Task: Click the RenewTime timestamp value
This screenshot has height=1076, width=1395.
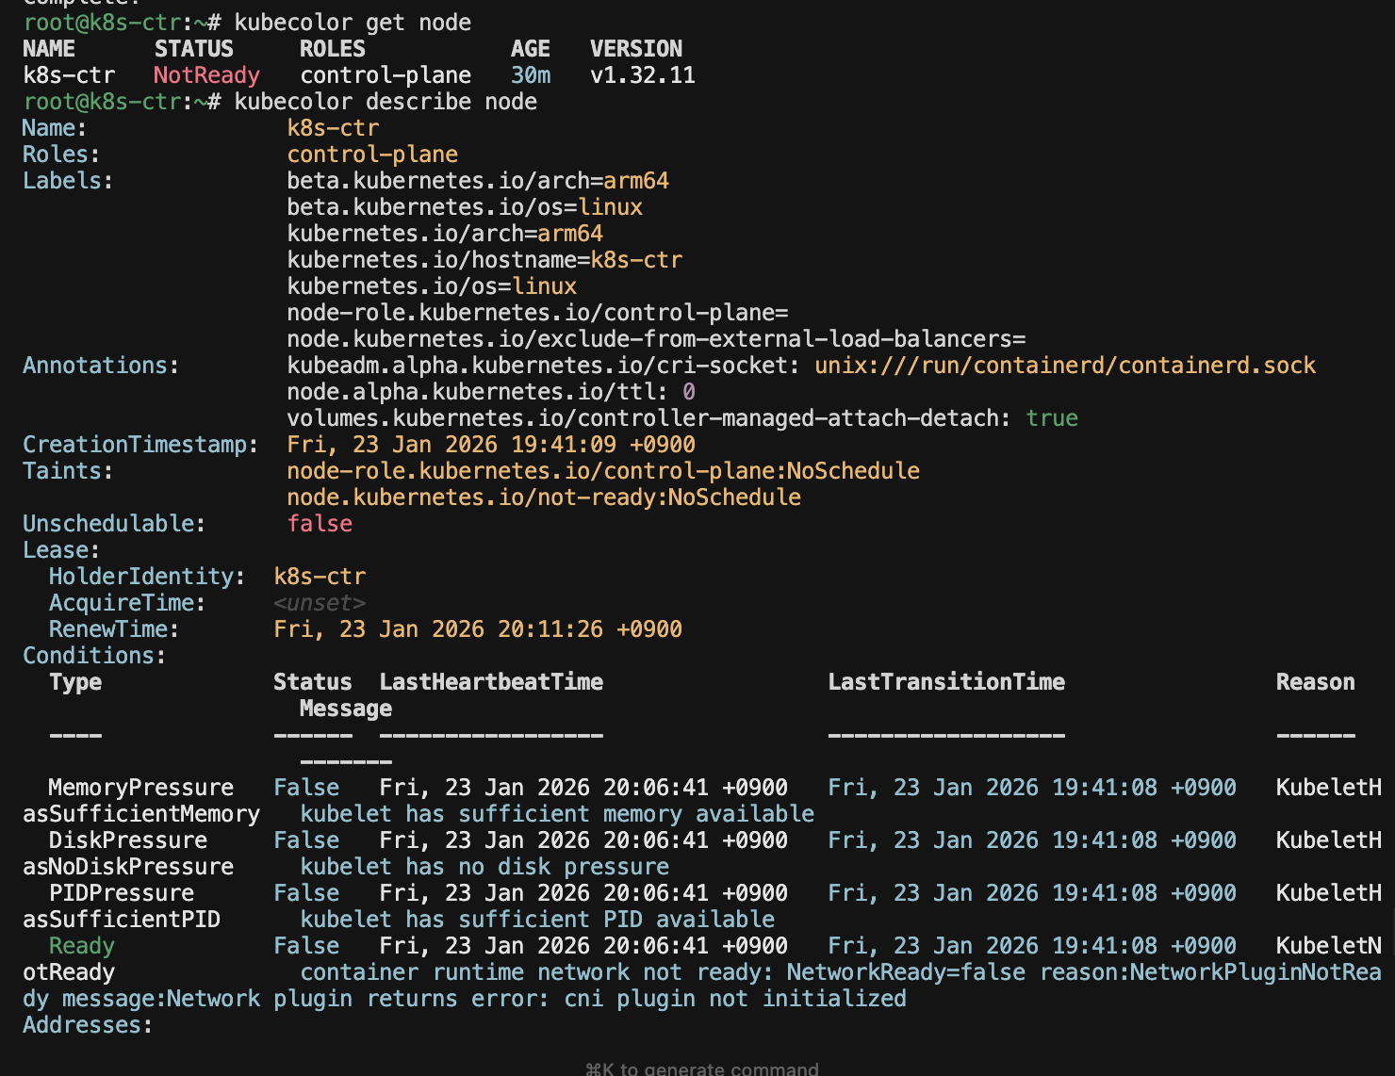Action: tap(477, 629)
